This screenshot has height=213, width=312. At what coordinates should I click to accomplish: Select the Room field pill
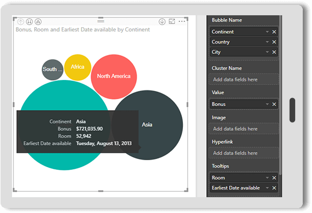coord(243,178)
